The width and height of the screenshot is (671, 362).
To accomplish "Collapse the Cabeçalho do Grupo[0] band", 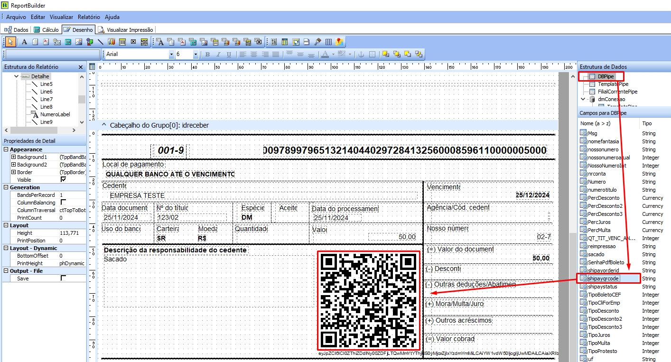I will click(x=104, y=125).
